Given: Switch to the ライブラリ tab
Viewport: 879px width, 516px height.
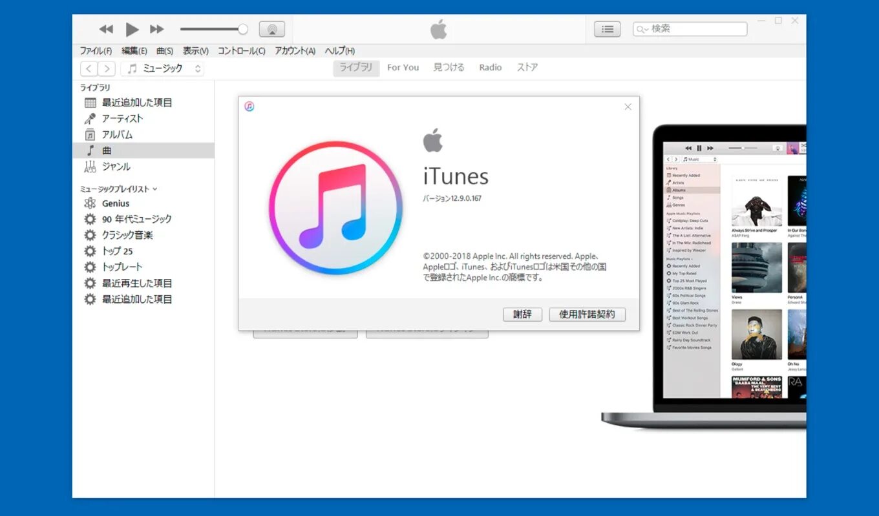Looking at the screenshot, I should click(356, 68).
